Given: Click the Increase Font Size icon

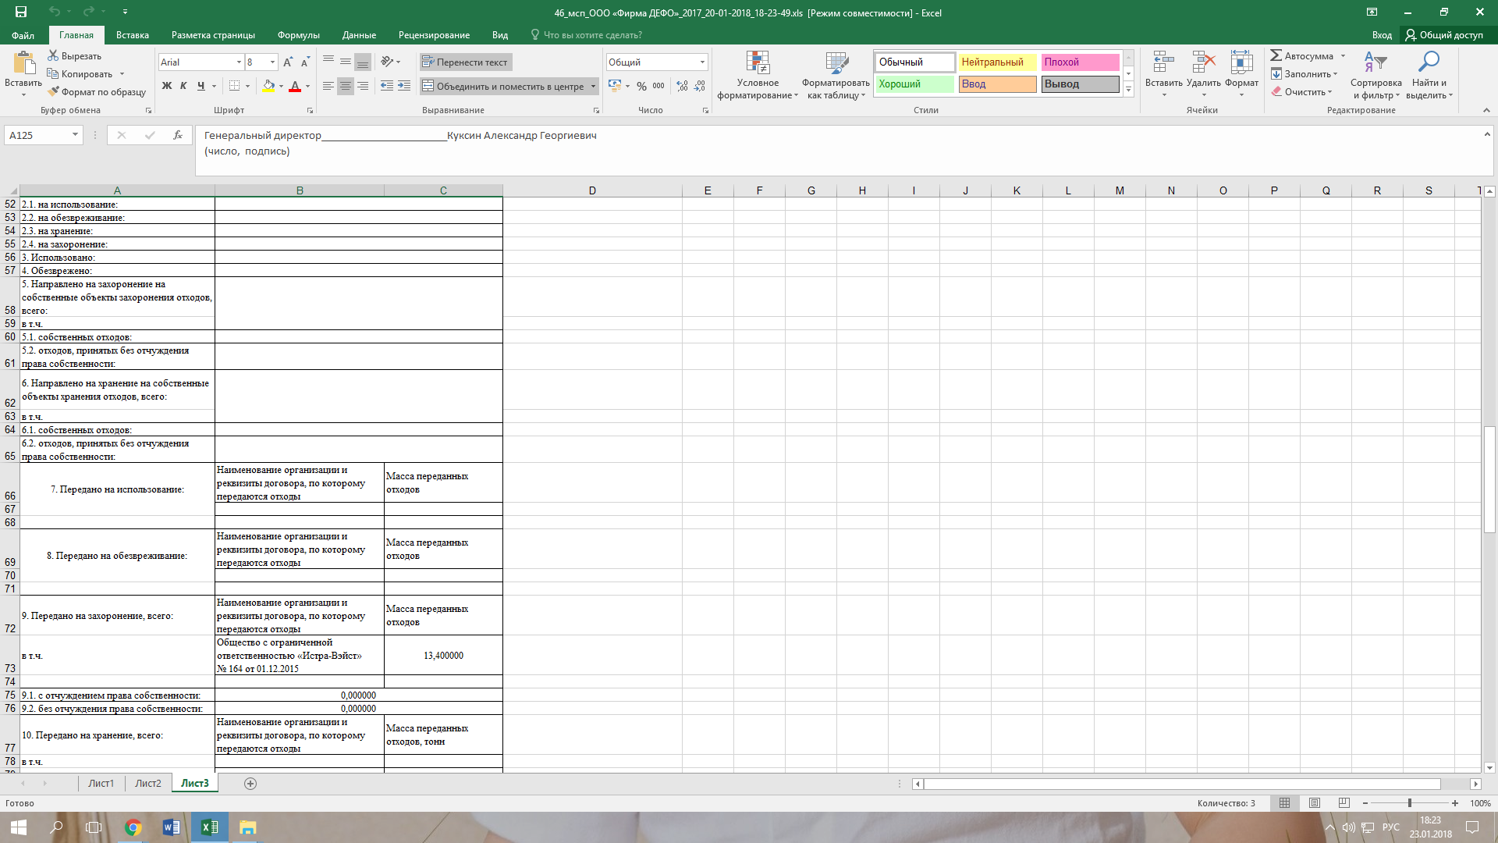Looking at the screenshot, I should (x=288, y=62).
